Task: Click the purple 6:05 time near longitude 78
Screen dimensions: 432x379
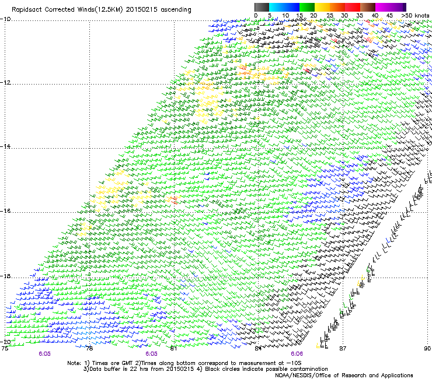Action: click(44, 354)
